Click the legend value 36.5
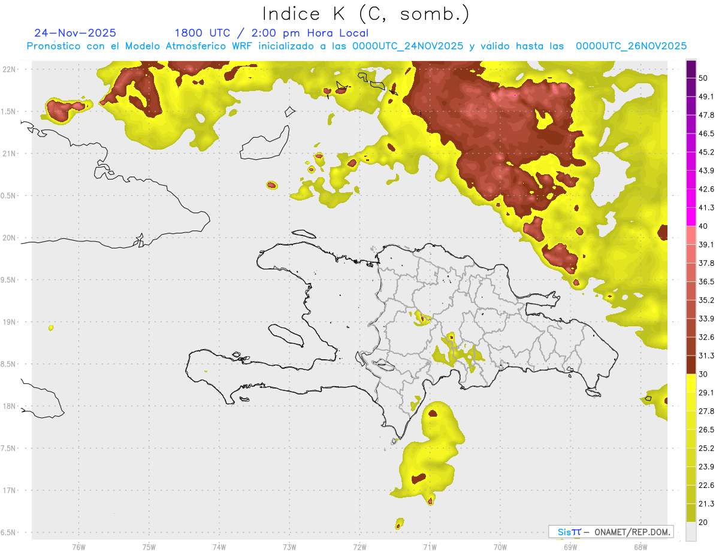 pos(707,281)
